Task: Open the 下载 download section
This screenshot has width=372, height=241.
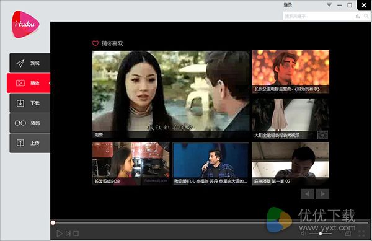Action: pos(30,103)
